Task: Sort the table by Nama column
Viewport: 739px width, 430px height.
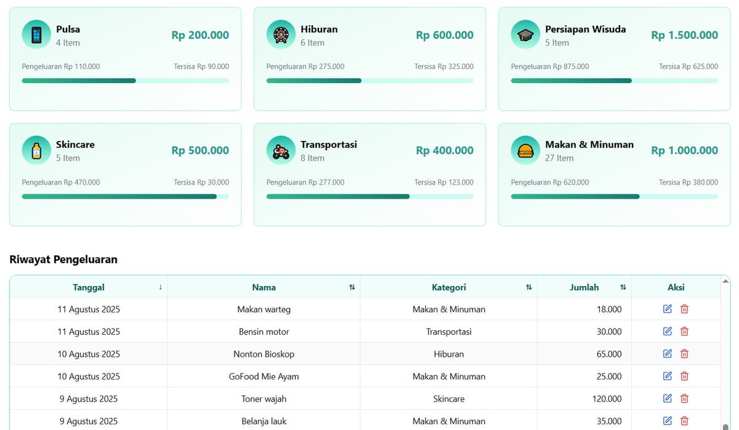Action: coord(352,287)
